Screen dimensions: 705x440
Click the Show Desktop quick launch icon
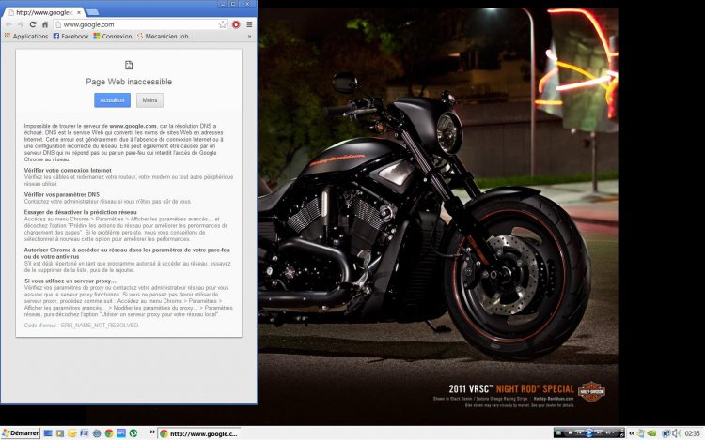[48, 433]
